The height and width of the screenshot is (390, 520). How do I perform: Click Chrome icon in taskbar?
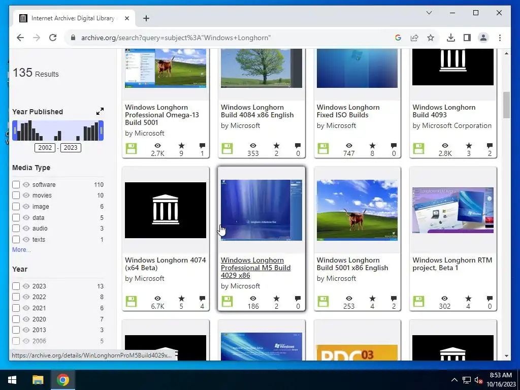(x=62, y=380)
